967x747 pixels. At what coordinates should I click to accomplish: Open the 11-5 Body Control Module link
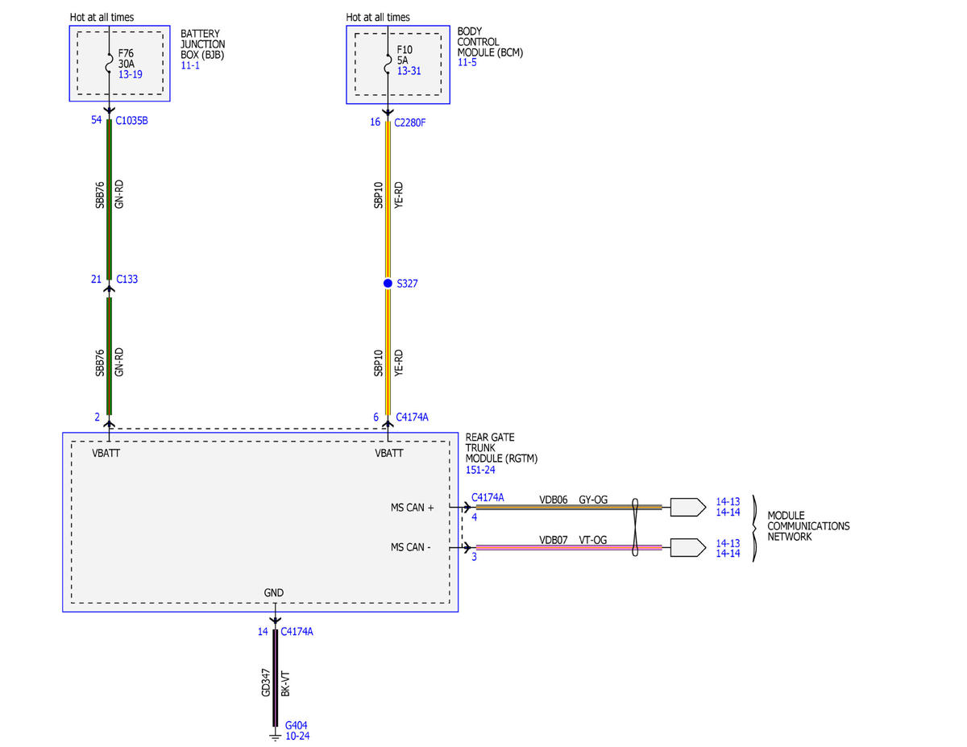467,62
